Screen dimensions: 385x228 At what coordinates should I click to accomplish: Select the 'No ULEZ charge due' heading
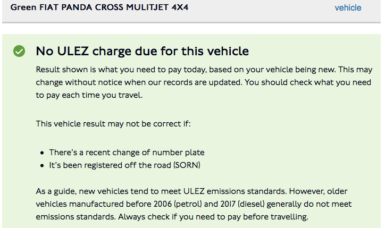pos(142,51)
